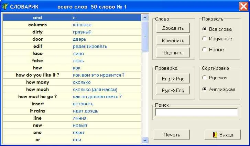Click the word list scrollbar thumb
Screen dimensions: 250x146
click(145, 37)
